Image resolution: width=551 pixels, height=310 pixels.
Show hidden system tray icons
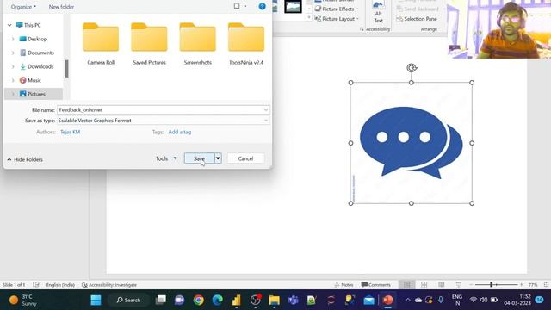407,300
